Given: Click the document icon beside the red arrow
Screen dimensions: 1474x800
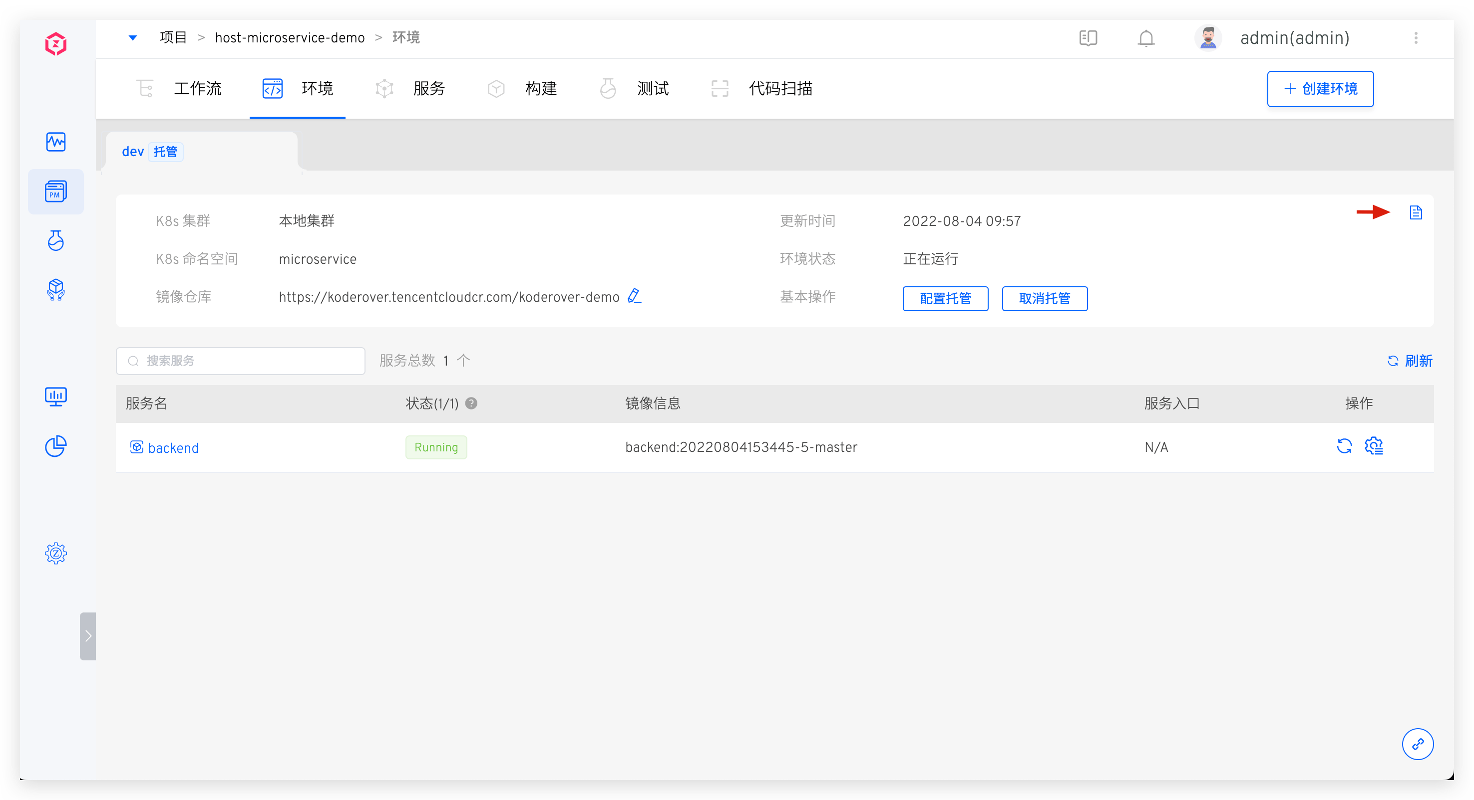Looking at the screenshot, I should [1415, 212].
